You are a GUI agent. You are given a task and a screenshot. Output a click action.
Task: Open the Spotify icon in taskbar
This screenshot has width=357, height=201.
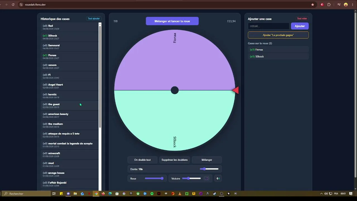click(152, 194)
